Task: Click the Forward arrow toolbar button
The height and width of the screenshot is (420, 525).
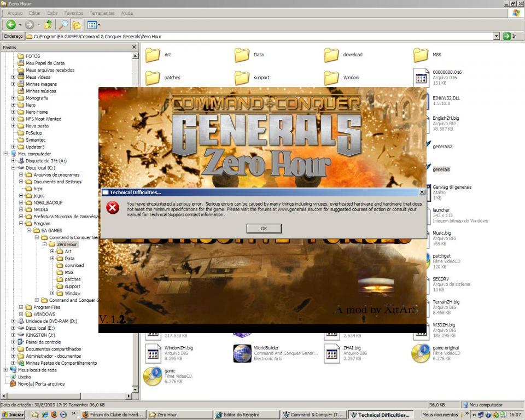Action: click(30, 25)
